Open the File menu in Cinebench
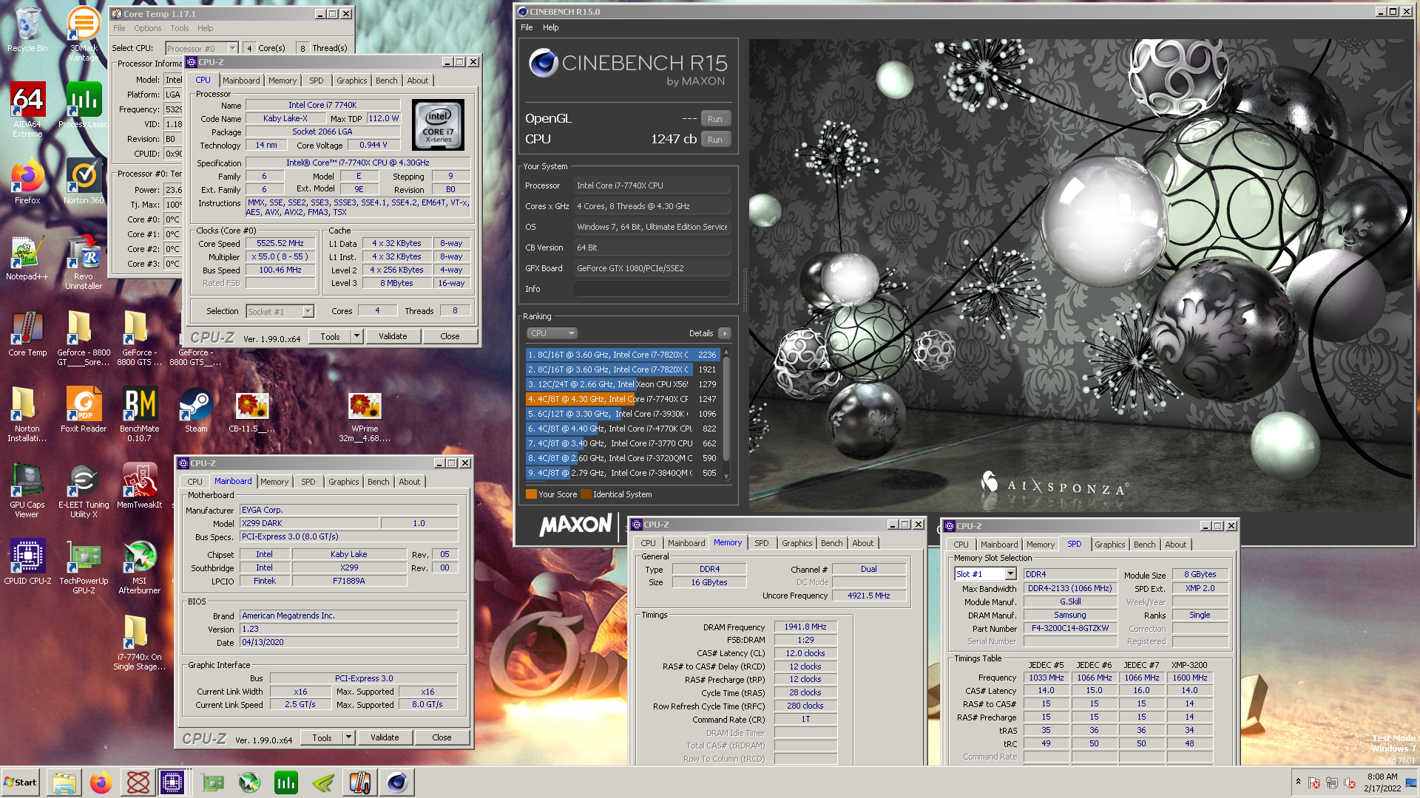1420x798 pixels. point(527,27)
